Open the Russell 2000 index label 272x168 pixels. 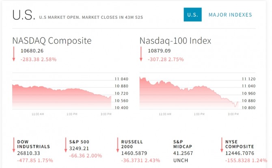(x=132, y=144)
